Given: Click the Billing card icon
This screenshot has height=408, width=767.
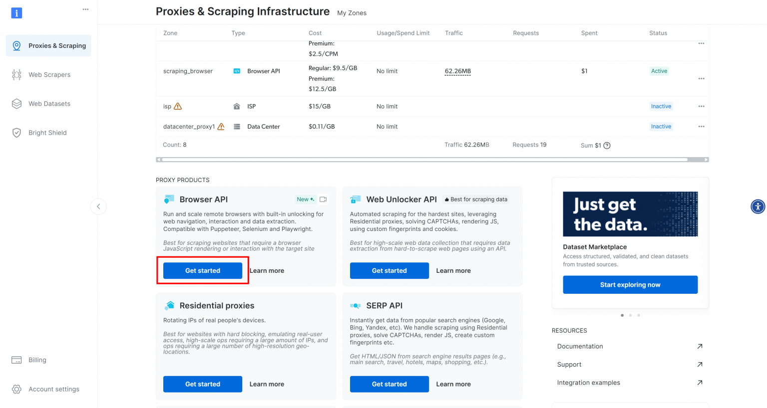Looking at the screenshot, I should 16,360.
